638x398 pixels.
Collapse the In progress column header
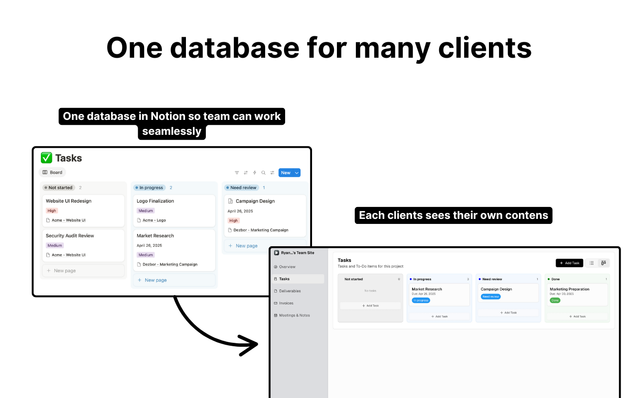click(150, 188)
